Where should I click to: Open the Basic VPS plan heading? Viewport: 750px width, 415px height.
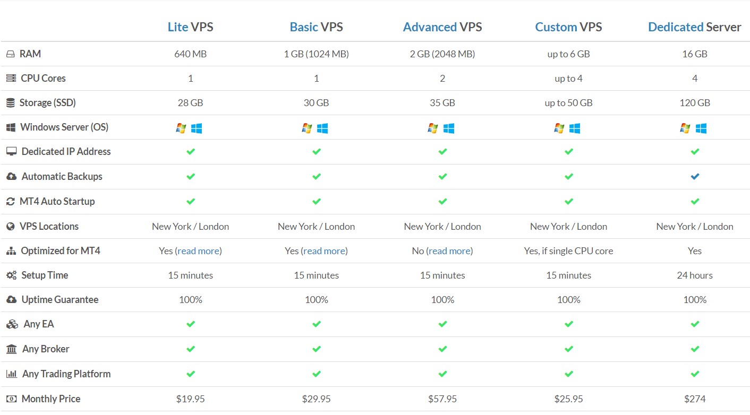(x=317, y=27)
